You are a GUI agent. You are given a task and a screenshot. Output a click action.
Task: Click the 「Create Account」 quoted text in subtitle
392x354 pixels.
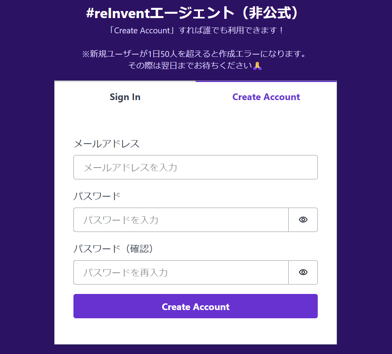(142, 30)
